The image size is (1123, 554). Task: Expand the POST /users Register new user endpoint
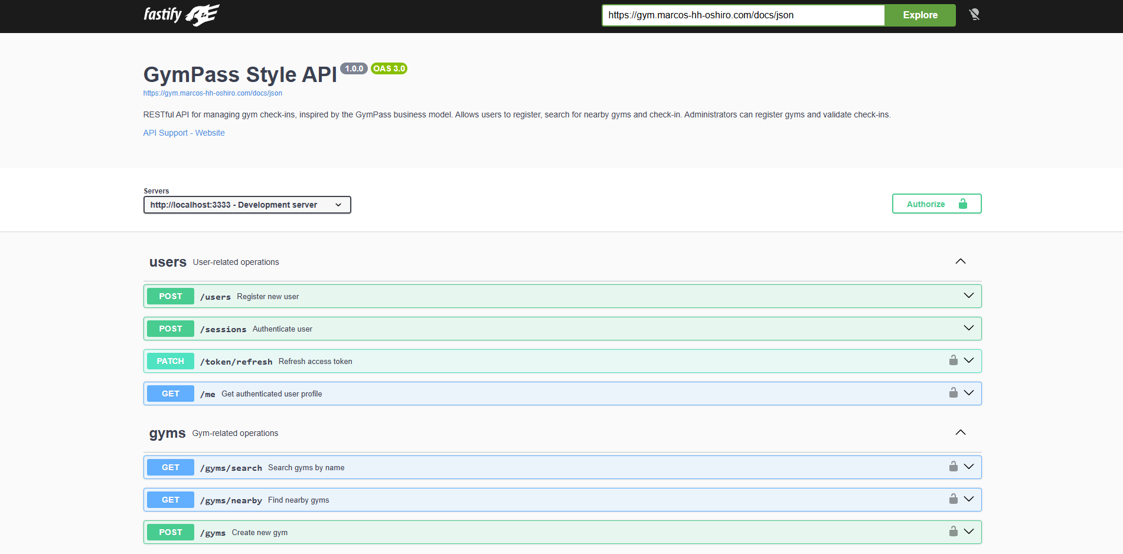coord(968,296)
